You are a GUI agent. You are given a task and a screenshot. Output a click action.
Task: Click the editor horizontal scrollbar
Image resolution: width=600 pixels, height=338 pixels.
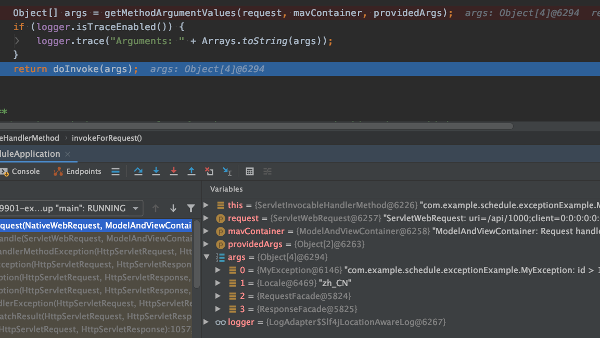tap(257, 126)
